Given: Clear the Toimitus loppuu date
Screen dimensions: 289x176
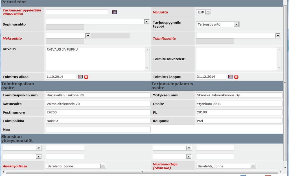Looking at the screenshot, I should [x=236, y=77].
